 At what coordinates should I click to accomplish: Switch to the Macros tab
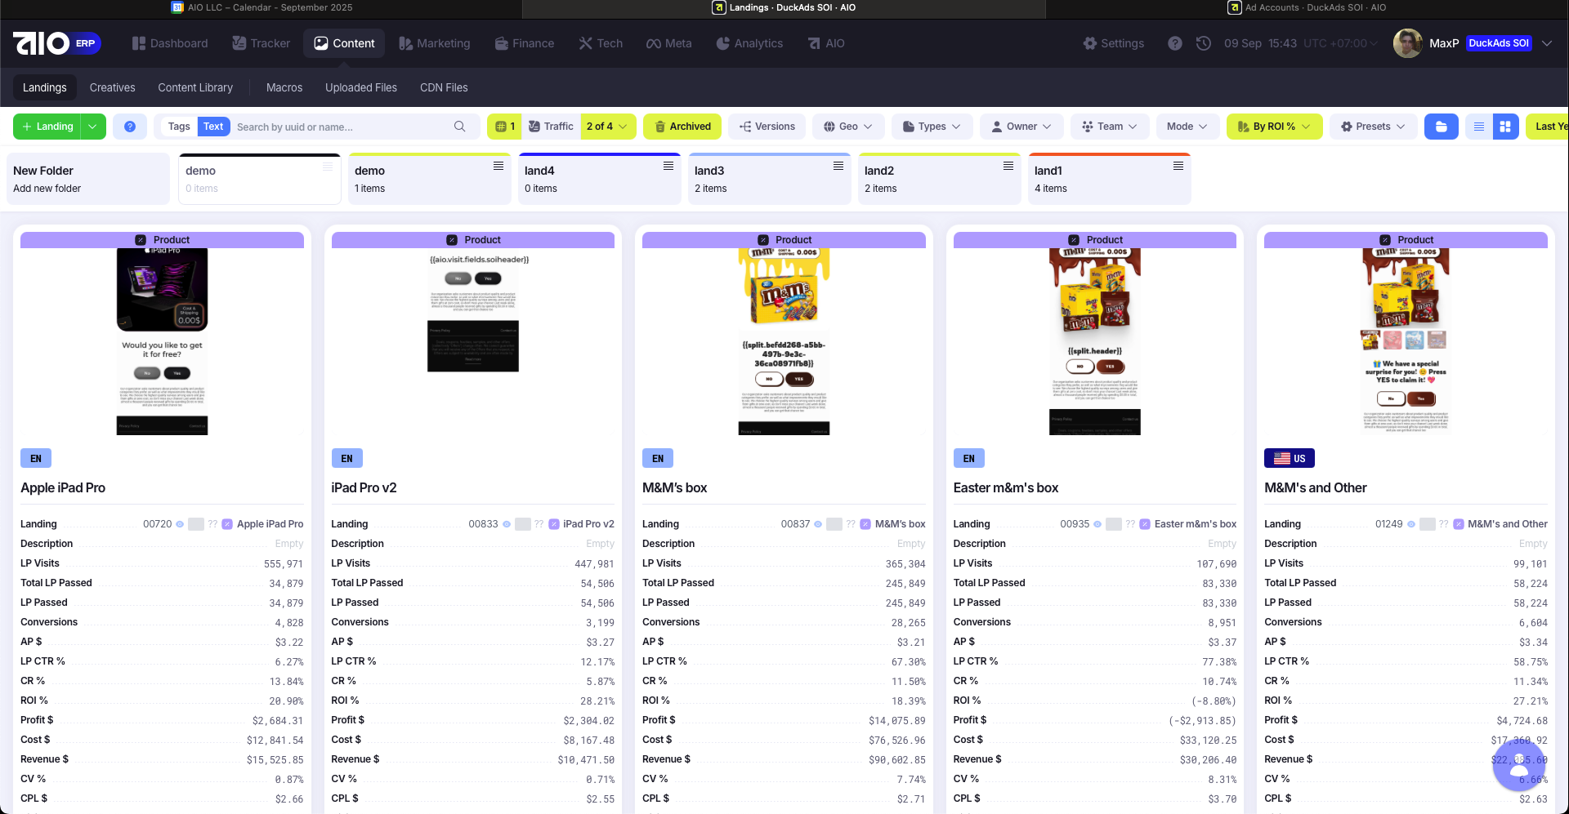tap(284, 87)
